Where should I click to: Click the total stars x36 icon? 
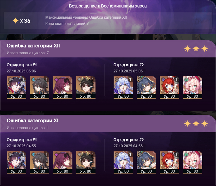click(x=16, y=21)
